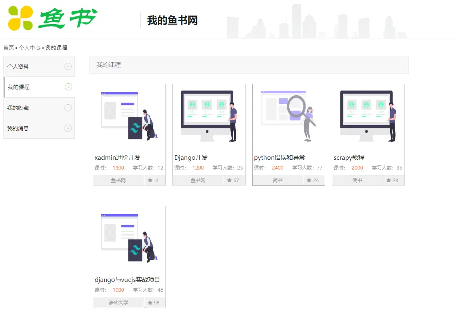Click 课时 value 2000
The width and height of the screenshot is (458, 335).
coord(357,167)
